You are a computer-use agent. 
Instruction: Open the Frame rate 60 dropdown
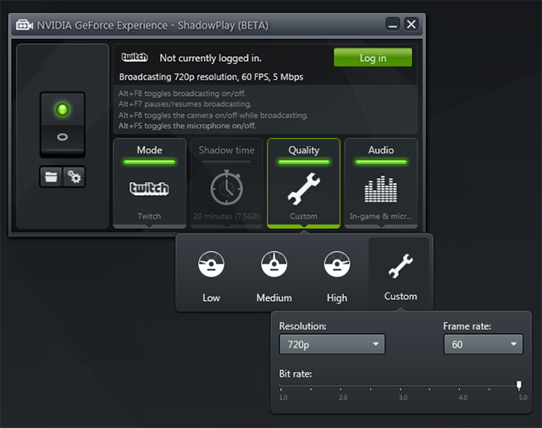484,344
